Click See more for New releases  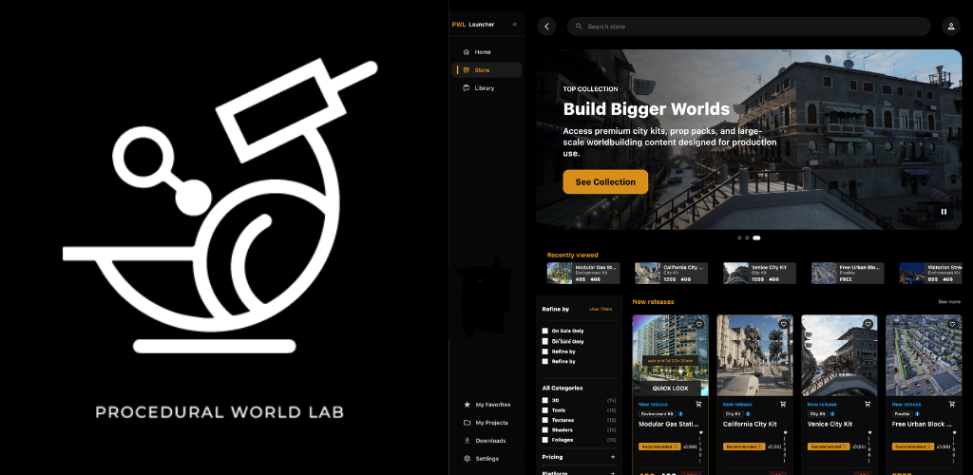[x=949, y=302]
